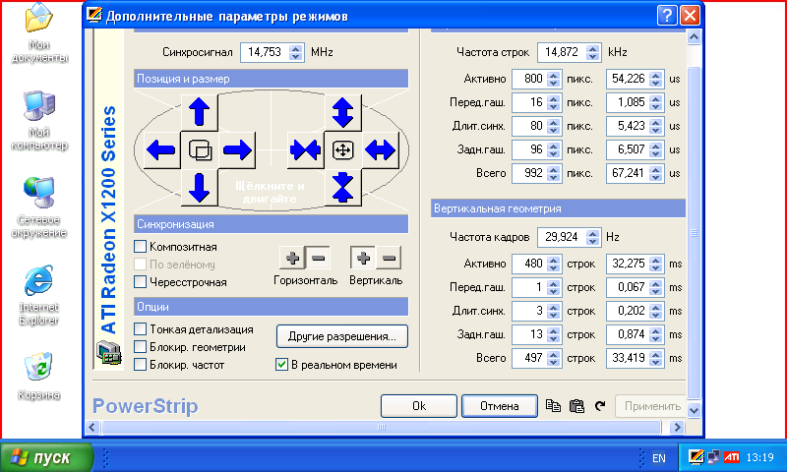Click the shrink horizontal width arrows
Image resolution: width=787 pixels, height=472 pixels.
(x=305, y=149)
